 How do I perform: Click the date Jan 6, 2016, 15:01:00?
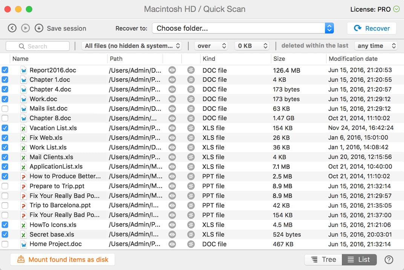coord(358,138)
